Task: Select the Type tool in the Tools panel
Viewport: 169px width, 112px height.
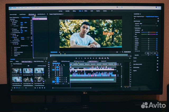Action: click(x=49, y=77)
